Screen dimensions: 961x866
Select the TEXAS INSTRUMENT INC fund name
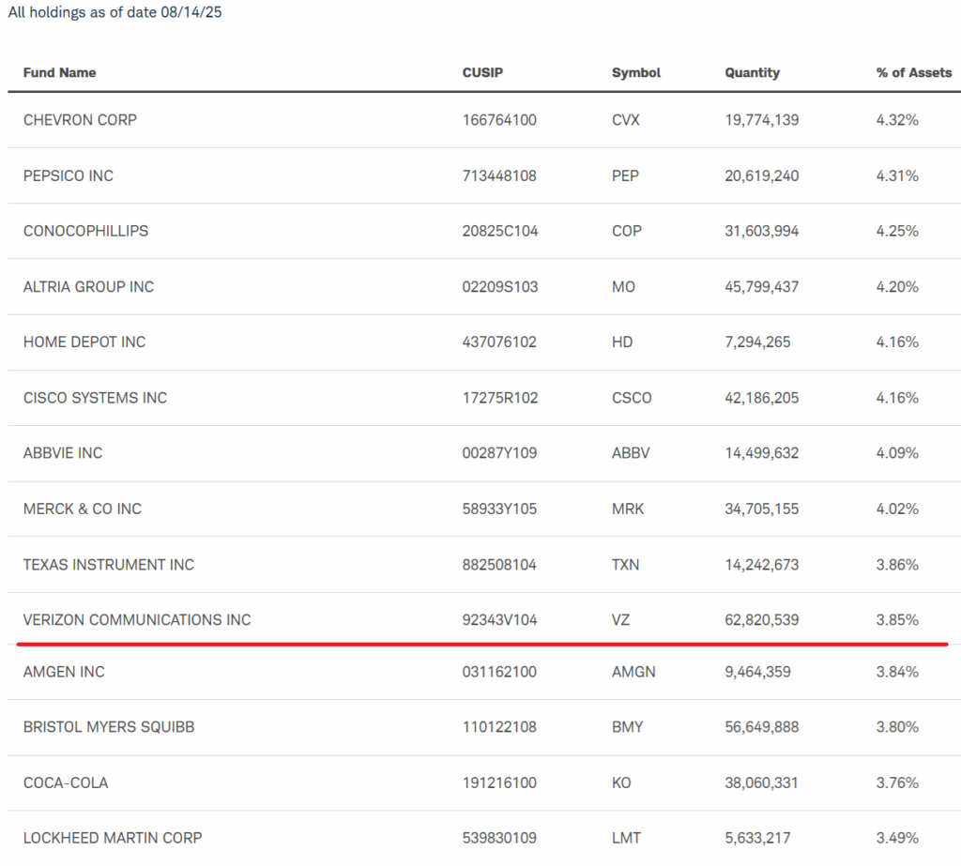[109, 564]
